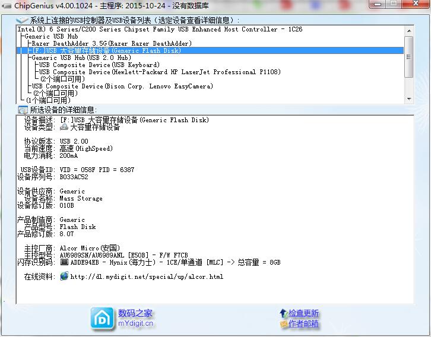Image resolution: width=431 pixels, height=337 pixels.
Task: Click the USB device list header icon
Action: pos(22,20)
